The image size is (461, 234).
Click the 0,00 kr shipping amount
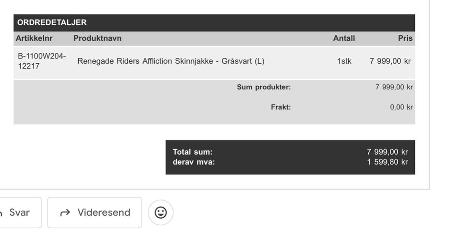[401, 107]
